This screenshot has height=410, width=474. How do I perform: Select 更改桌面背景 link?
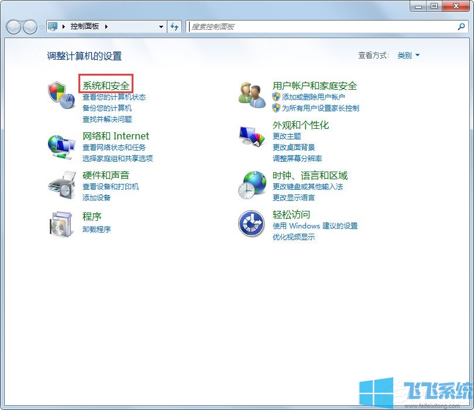294,147
